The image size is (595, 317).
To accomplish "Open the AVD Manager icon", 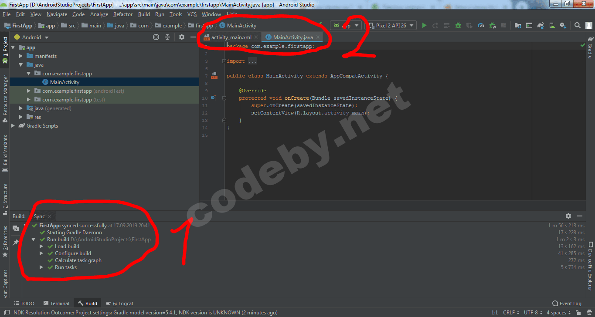I will point(551,26).
